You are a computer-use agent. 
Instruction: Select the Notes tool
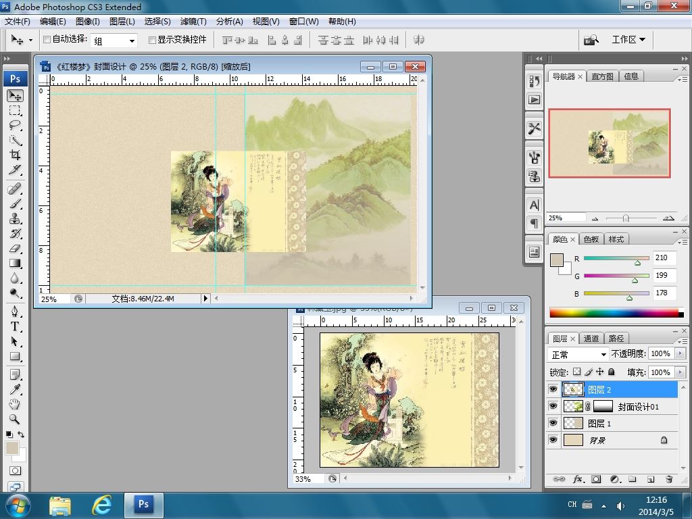point(15,374)
